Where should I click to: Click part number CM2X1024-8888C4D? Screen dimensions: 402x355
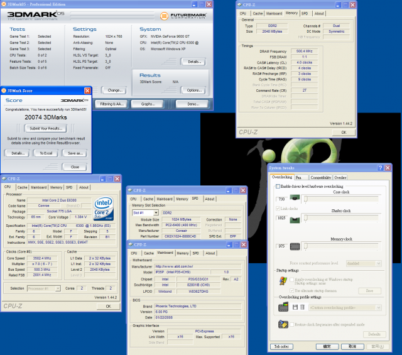180,236
